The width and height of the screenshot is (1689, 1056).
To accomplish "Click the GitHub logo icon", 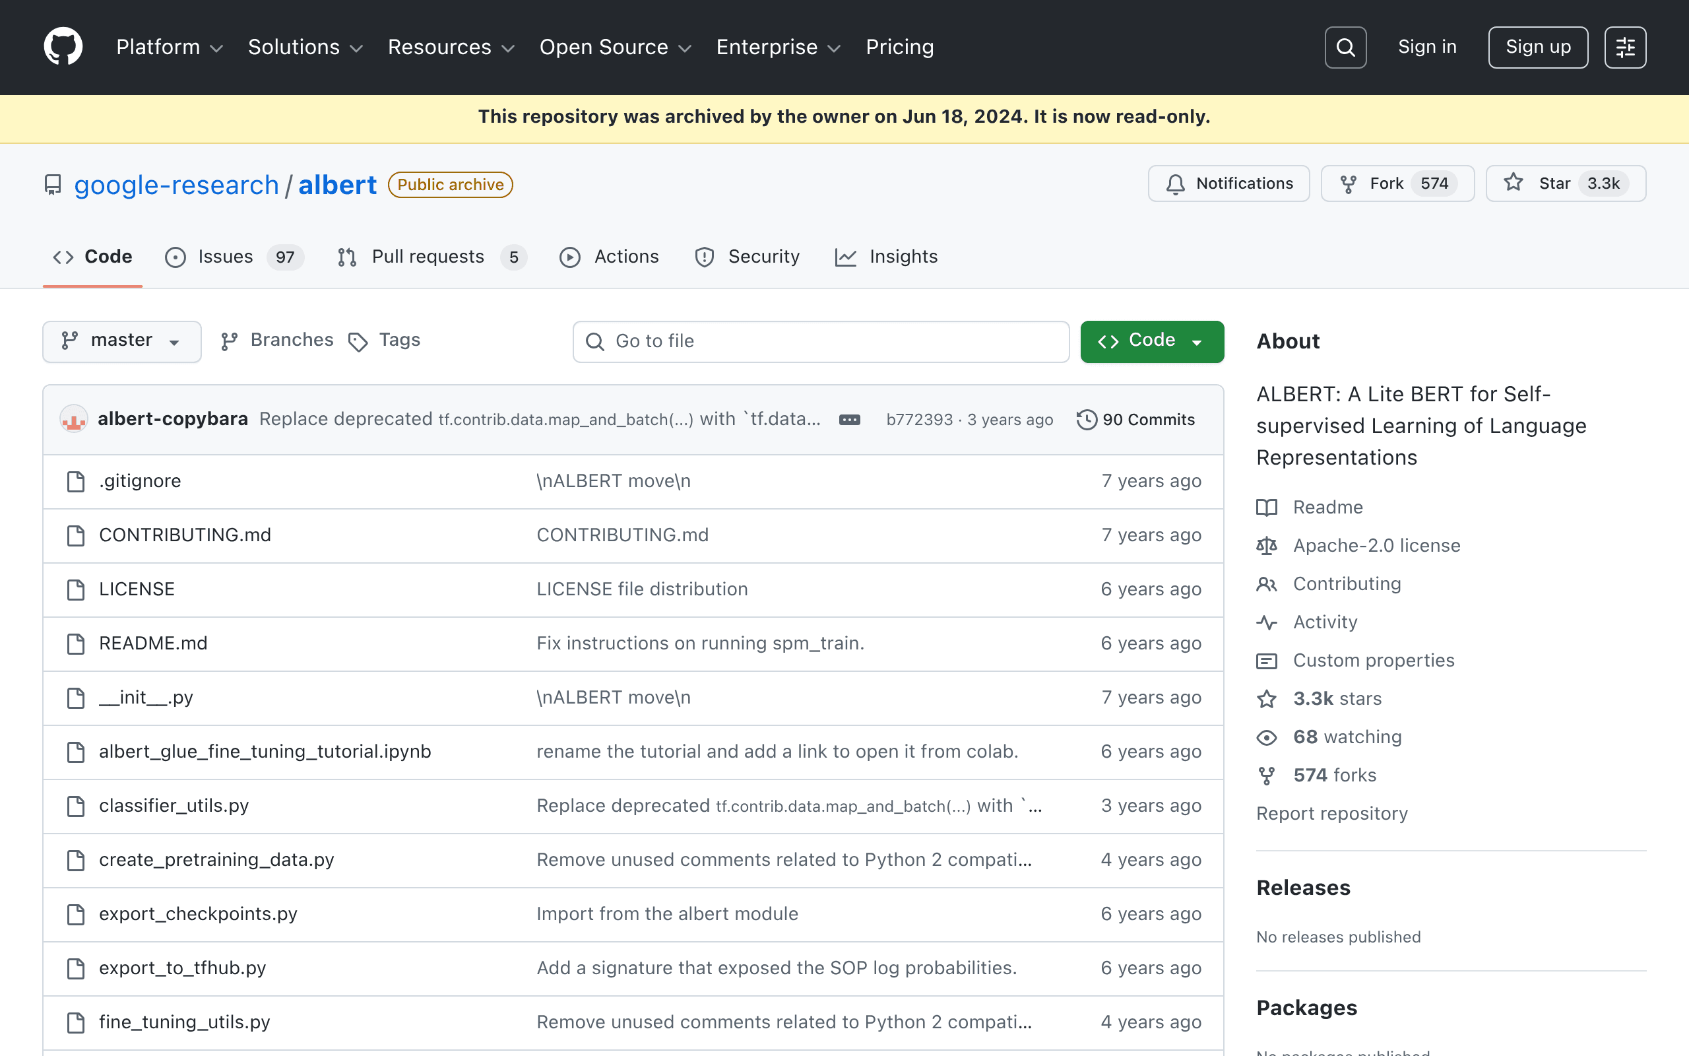I will (x=63, y=47).
